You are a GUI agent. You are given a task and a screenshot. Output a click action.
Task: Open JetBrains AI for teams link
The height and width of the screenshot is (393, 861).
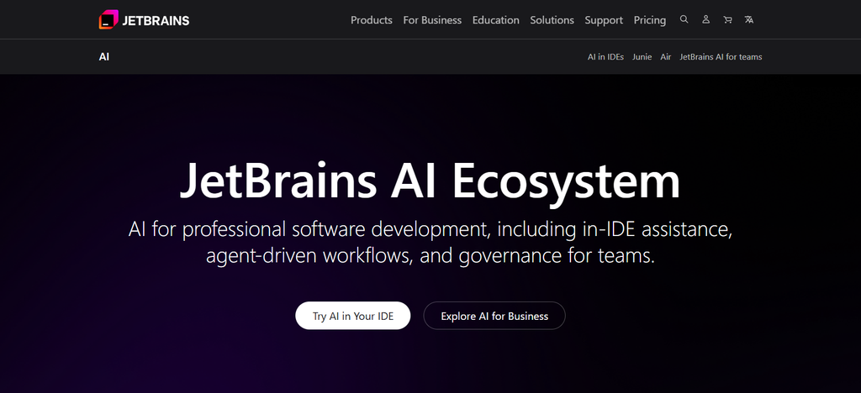pos(721,56)
